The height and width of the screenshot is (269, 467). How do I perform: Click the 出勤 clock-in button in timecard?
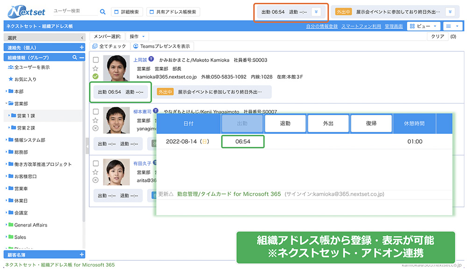[x=242, y=124]
